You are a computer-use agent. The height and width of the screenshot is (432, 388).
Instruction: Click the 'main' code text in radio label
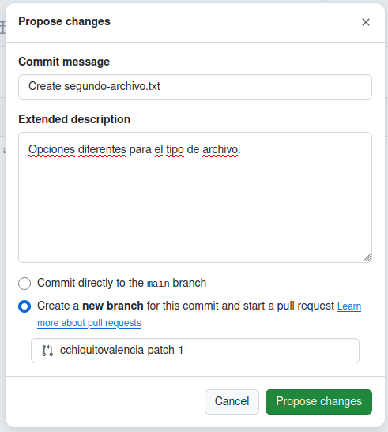tap(158, 284)
